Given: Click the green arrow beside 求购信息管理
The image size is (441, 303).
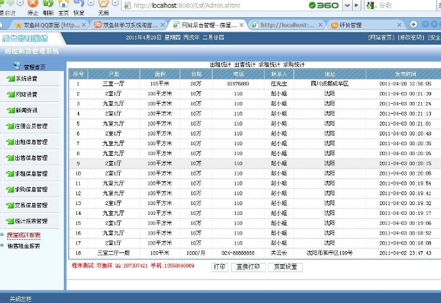Looking at the screenshot, I should (x=10, y=189).
